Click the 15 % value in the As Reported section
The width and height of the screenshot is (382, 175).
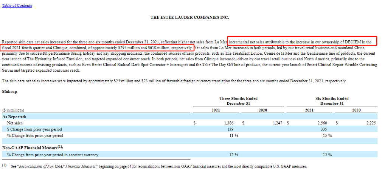[327, 136]
